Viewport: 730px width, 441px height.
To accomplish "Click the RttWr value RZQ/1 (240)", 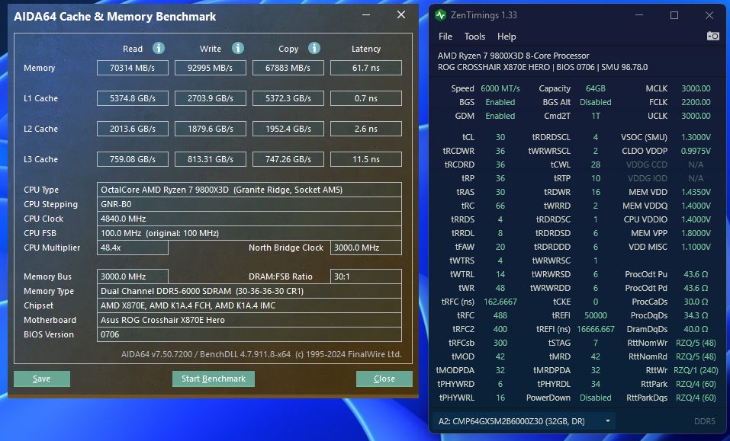I will click(x=696, y=370).
